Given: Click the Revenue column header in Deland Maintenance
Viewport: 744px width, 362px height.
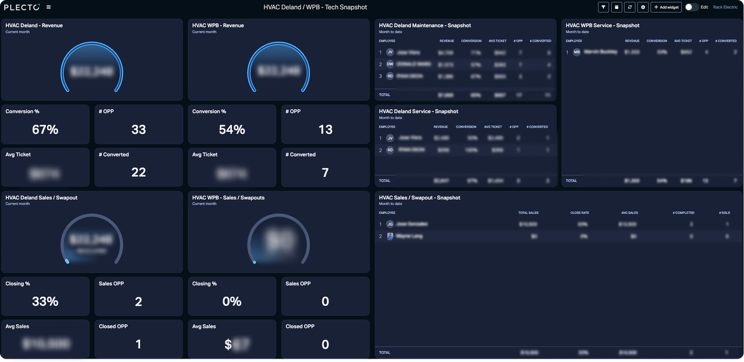Looking at the screenshot, I should click(x=446, y=41).
